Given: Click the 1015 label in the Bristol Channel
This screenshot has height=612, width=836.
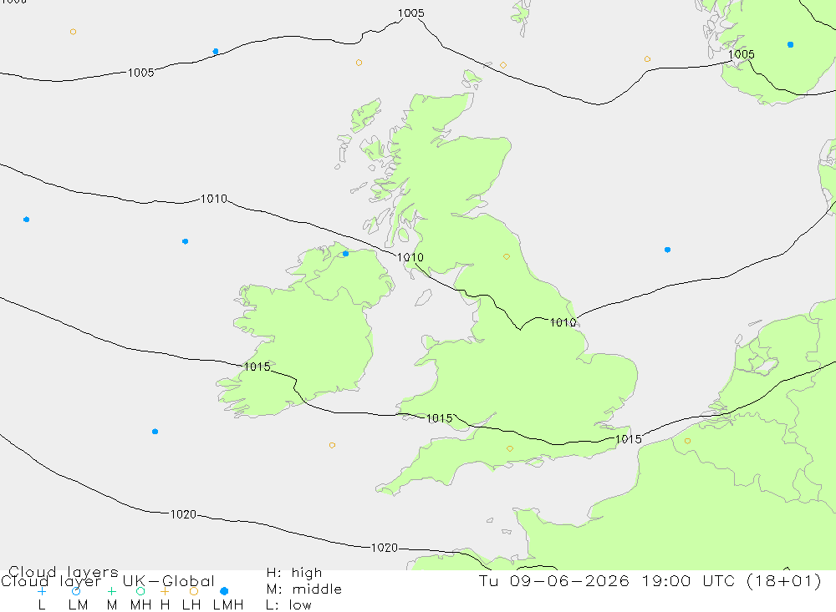Looking at the screenshot, I should tap(440, 418).
